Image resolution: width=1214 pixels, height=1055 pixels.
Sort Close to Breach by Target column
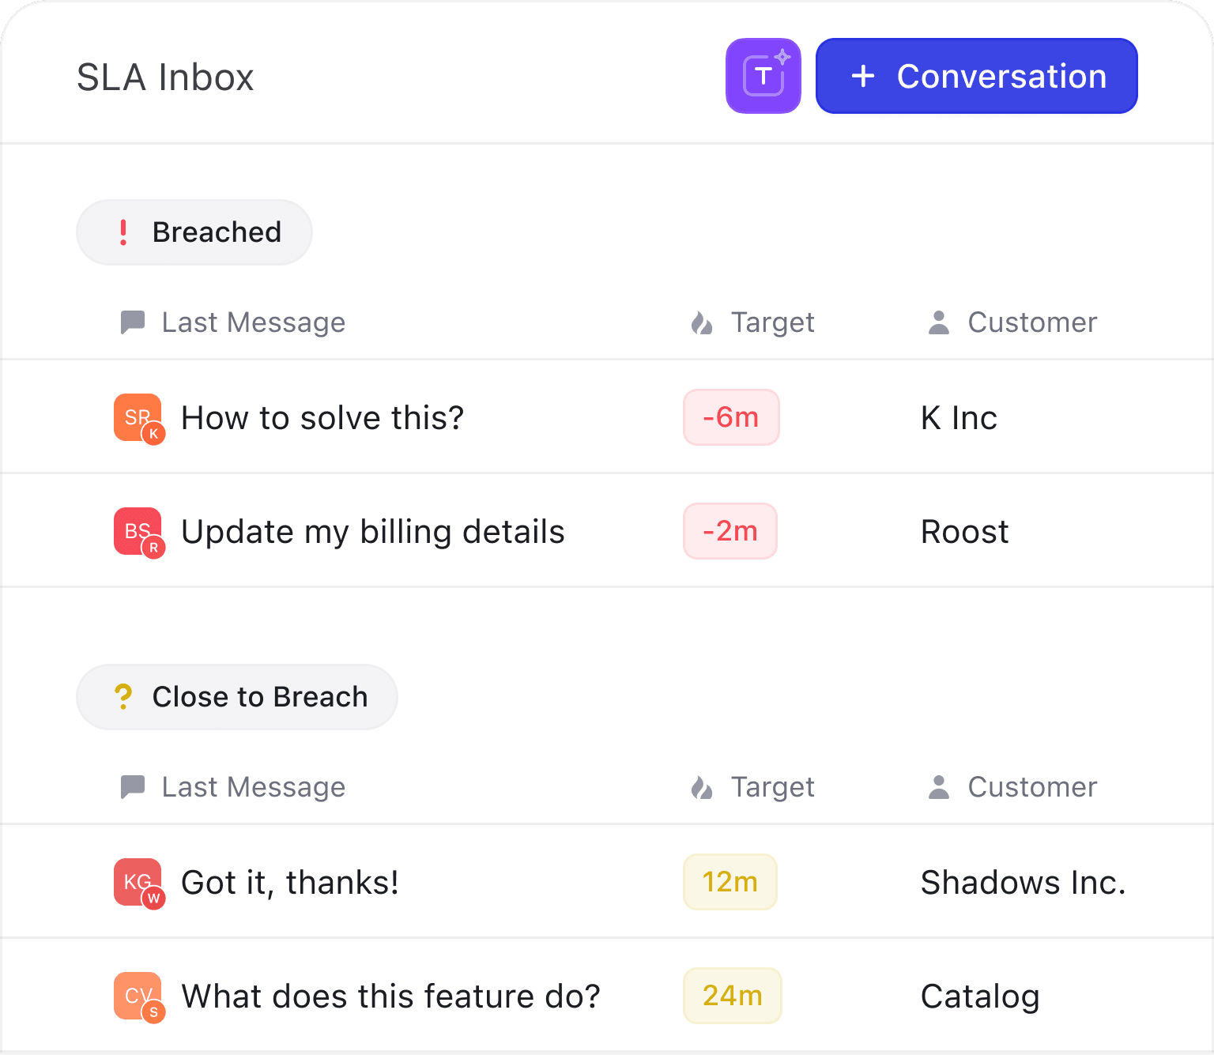(x=772, y=787)
